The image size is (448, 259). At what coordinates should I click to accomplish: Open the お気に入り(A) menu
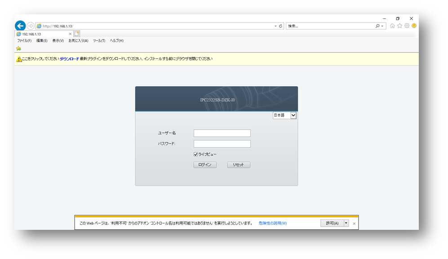tap(78, 41)
